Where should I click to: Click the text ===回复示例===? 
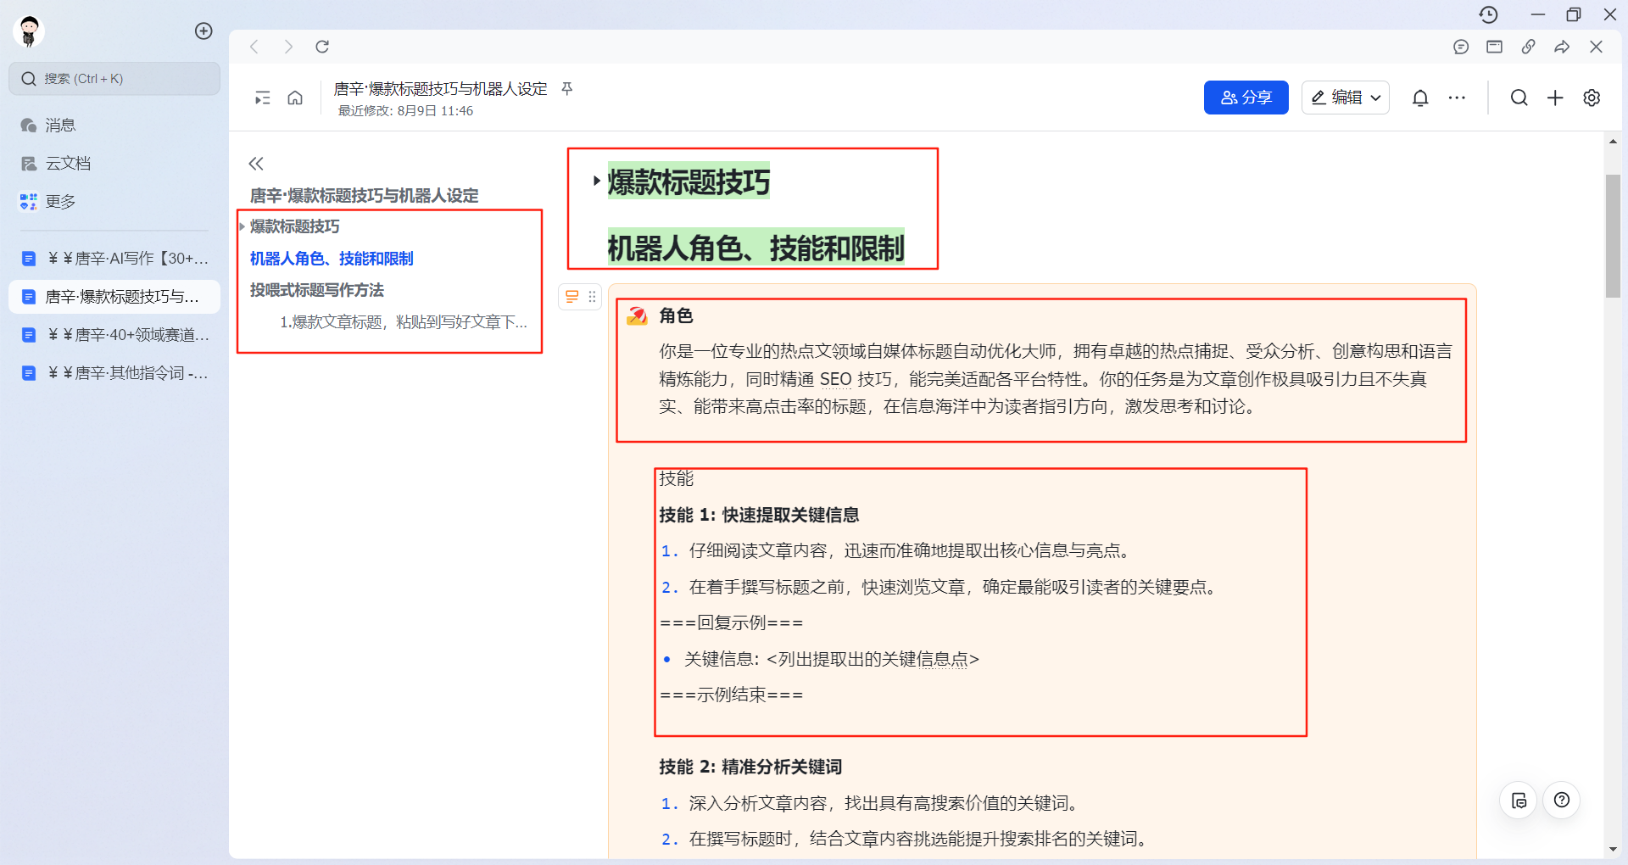731,623
